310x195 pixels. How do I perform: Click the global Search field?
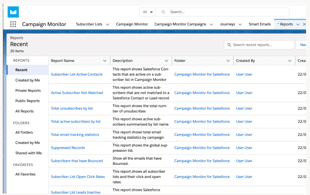click(x=222, y=12)
